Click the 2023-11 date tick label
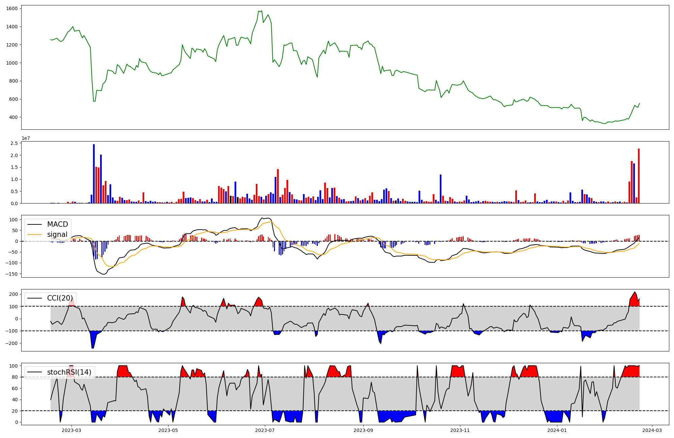Viewport: 674px width, 438px height. (460, 430)
